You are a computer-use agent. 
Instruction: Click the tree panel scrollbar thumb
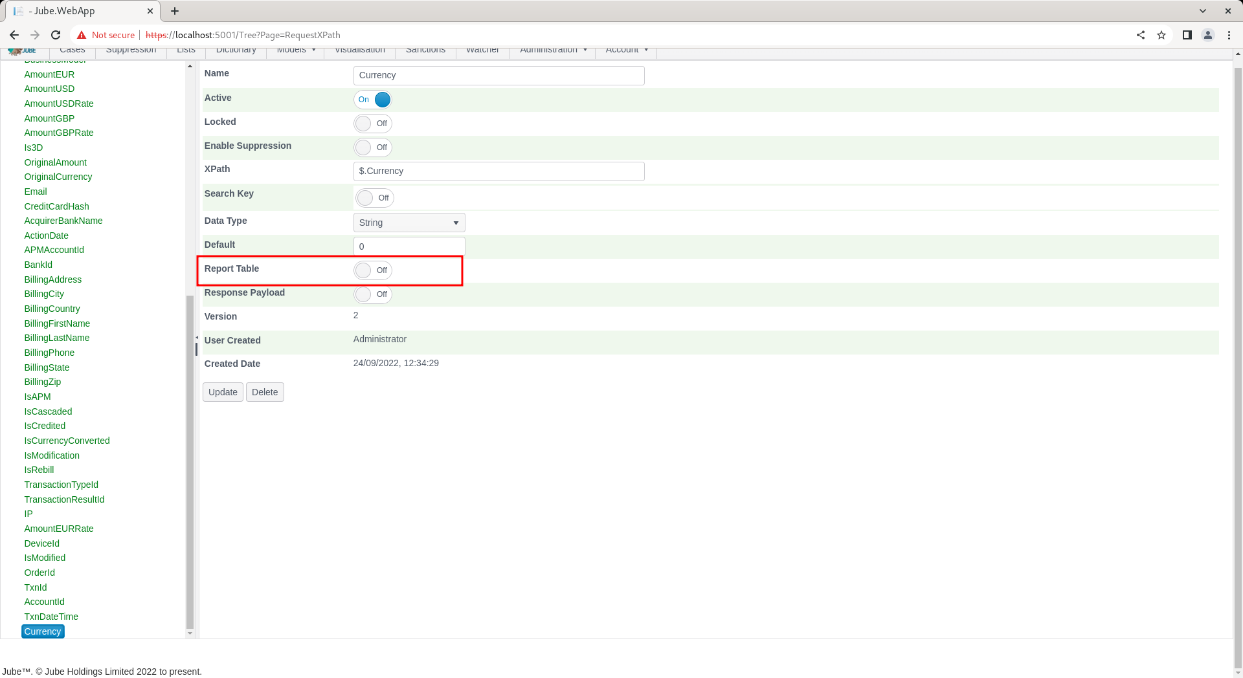click(190, 461)
